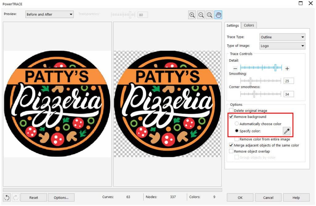Select the Pan hand tool
The image size is (316, 206).
click(218, 14)
